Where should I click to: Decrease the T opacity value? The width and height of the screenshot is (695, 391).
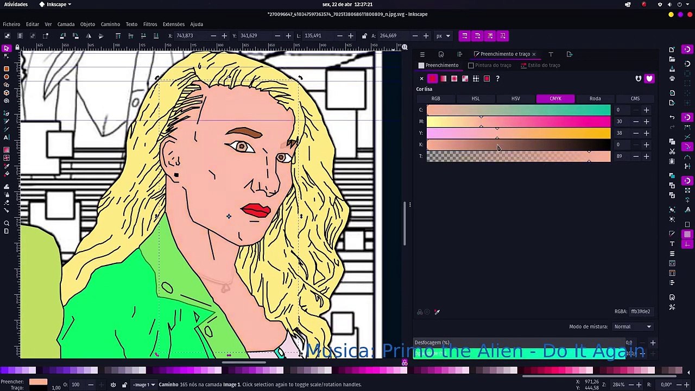point(636,156)
